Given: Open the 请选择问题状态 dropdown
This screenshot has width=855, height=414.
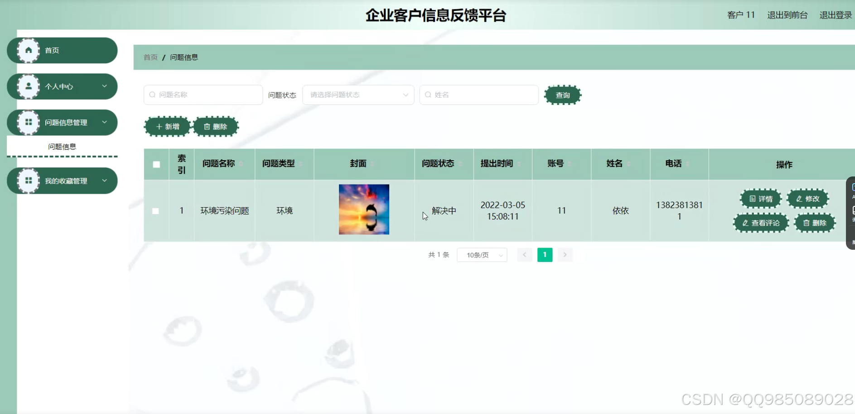Looking at the screenshot, I should point(358,95).
